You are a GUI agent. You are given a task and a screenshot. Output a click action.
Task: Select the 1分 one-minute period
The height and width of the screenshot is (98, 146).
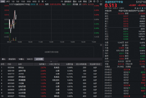coord(13,1)
